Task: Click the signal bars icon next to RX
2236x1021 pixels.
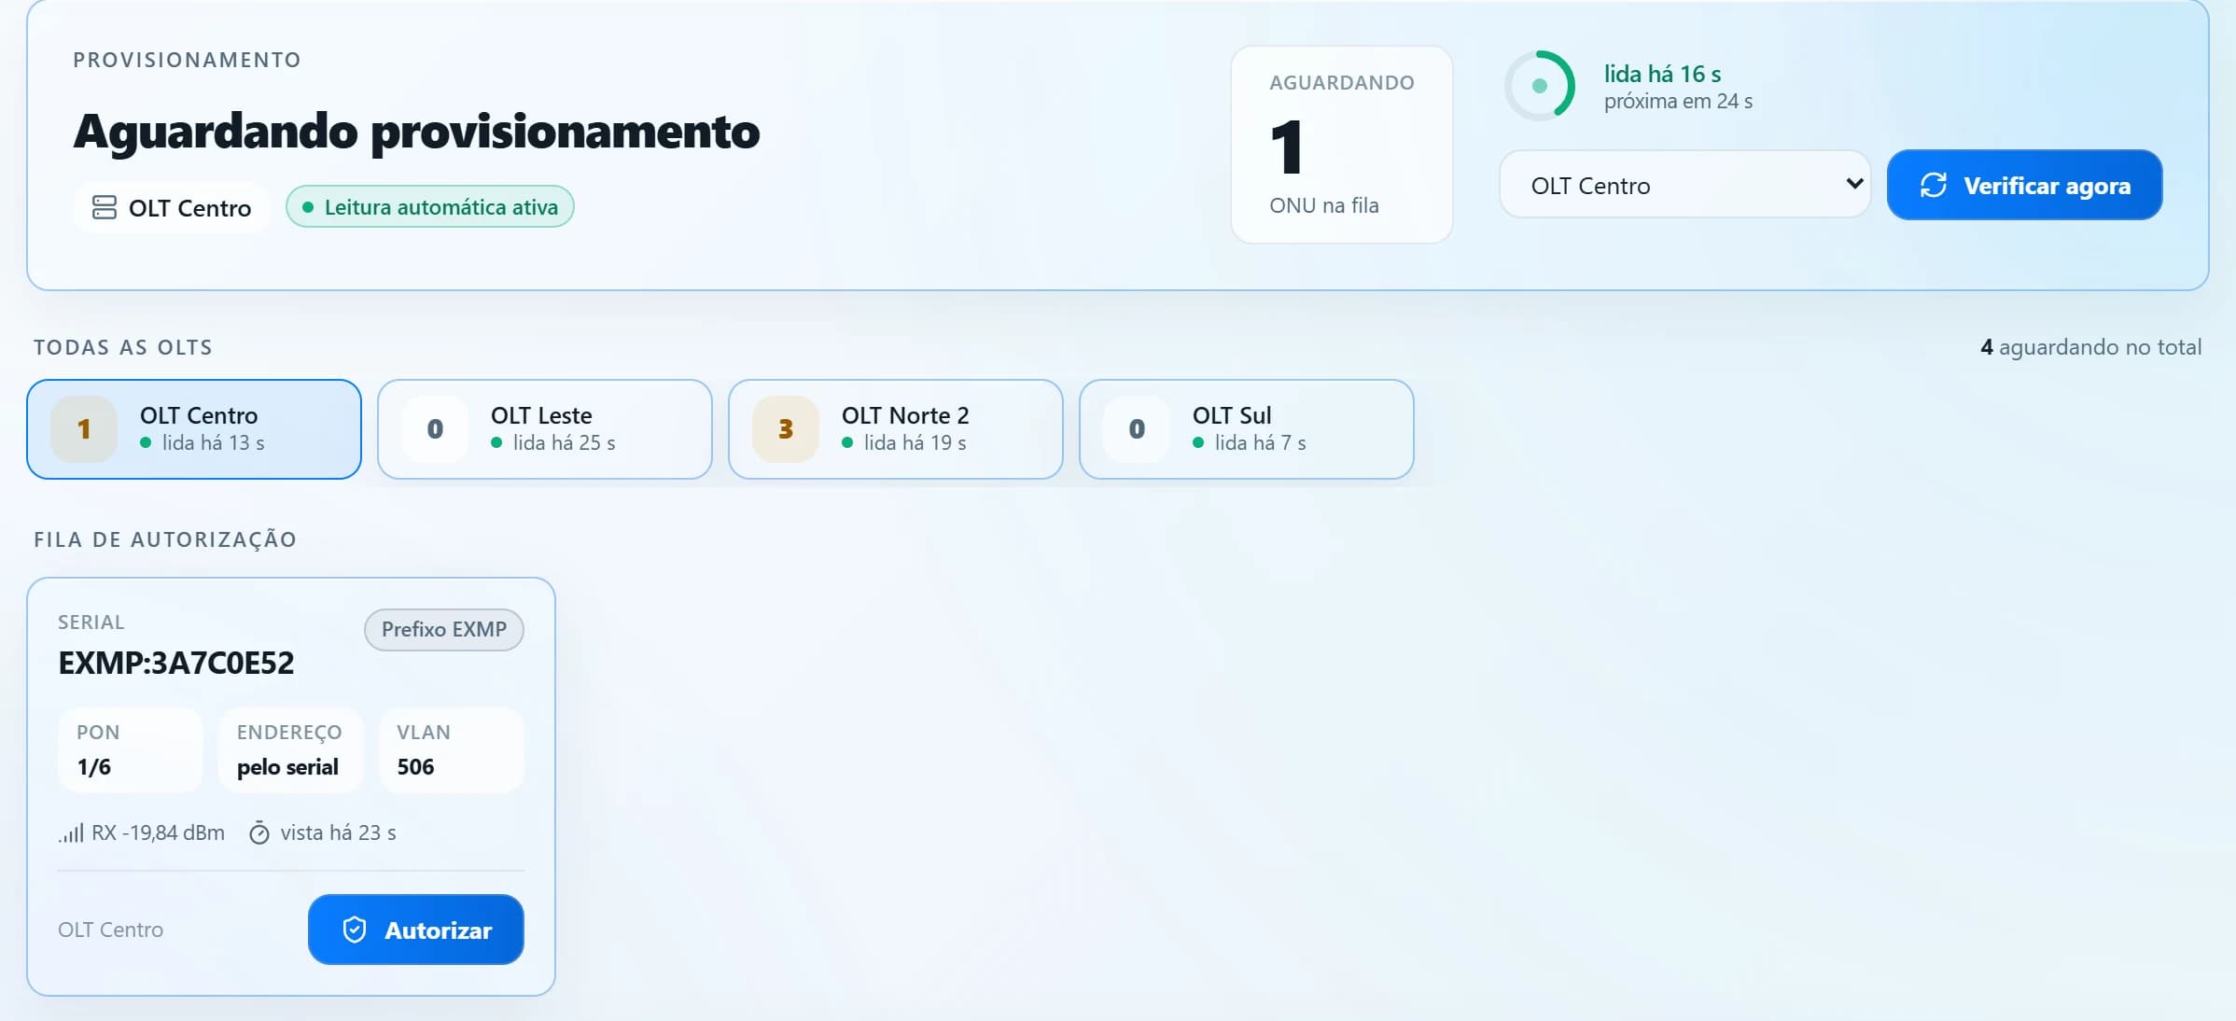Action: pyautogui.click(x=71, y=832)
